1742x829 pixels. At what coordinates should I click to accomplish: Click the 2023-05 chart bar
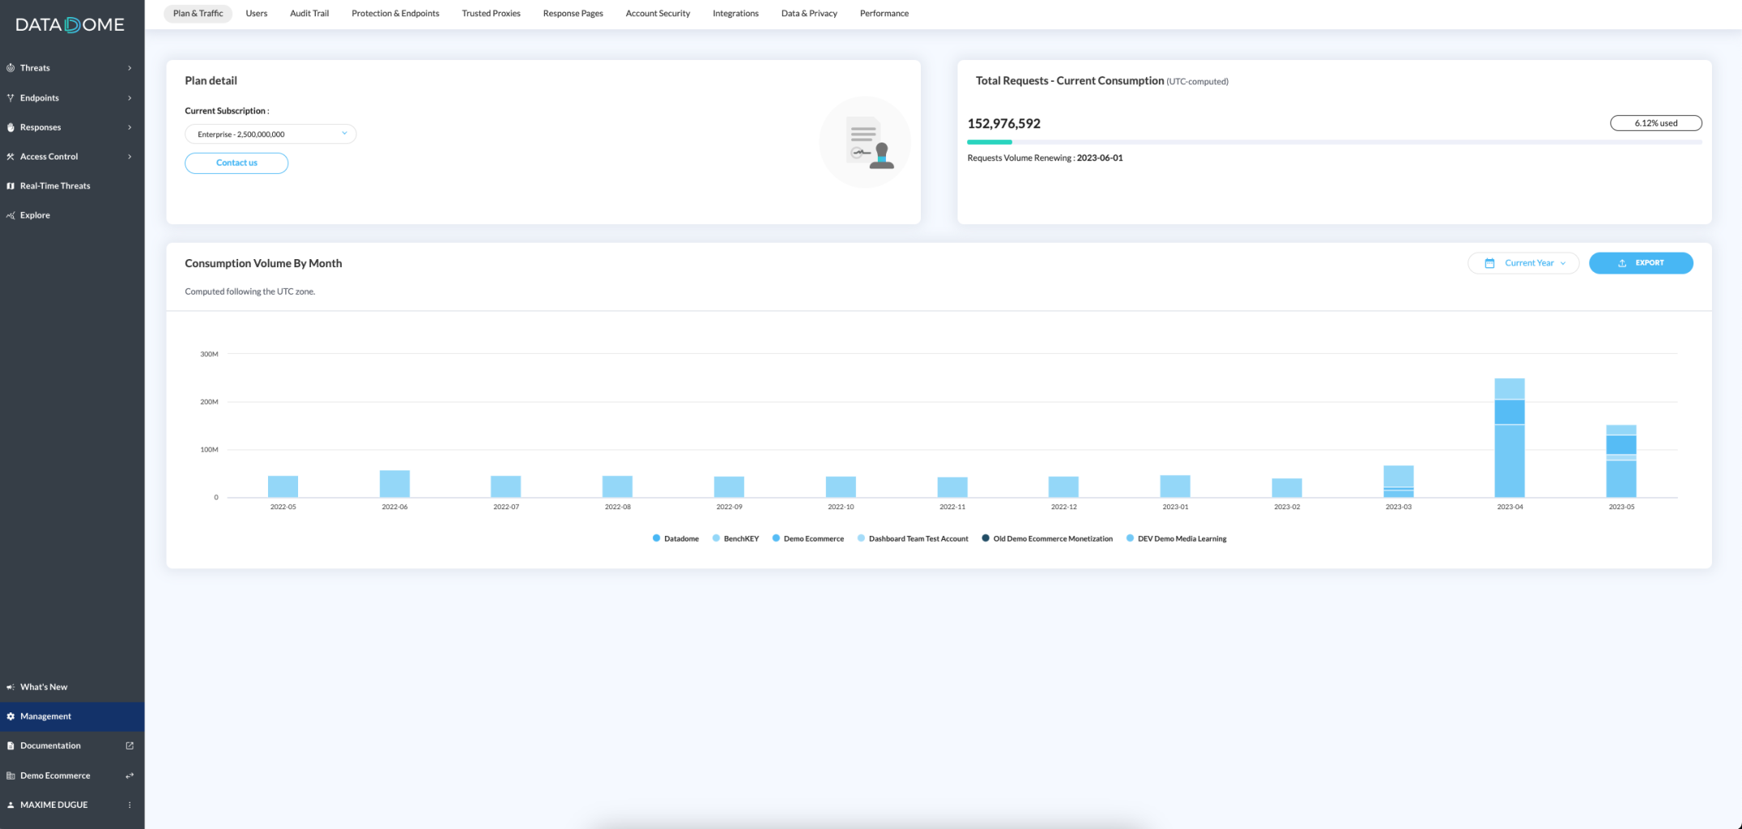1621,461
